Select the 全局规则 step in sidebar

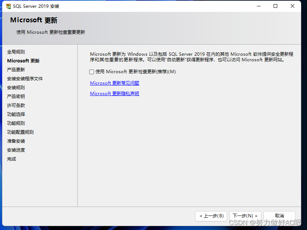pyautogui.click(x=16, y=52)
